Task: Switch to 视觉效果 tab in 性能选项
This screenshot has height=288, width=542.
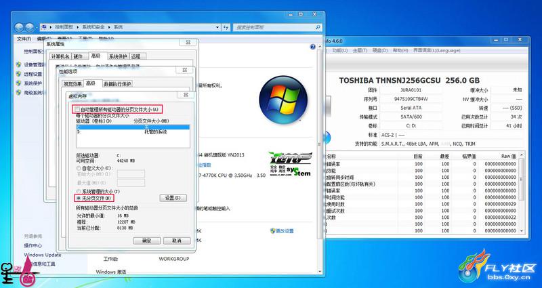Action: tap(72, 83)
